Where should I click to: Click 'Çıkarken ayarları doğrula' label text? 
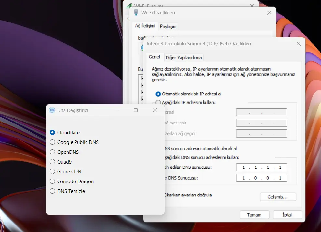point(188,195)
